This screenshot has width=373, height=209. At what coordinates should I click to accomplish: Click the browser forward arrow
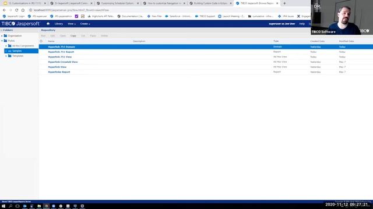pyautogui.click(x=10, y=10)
